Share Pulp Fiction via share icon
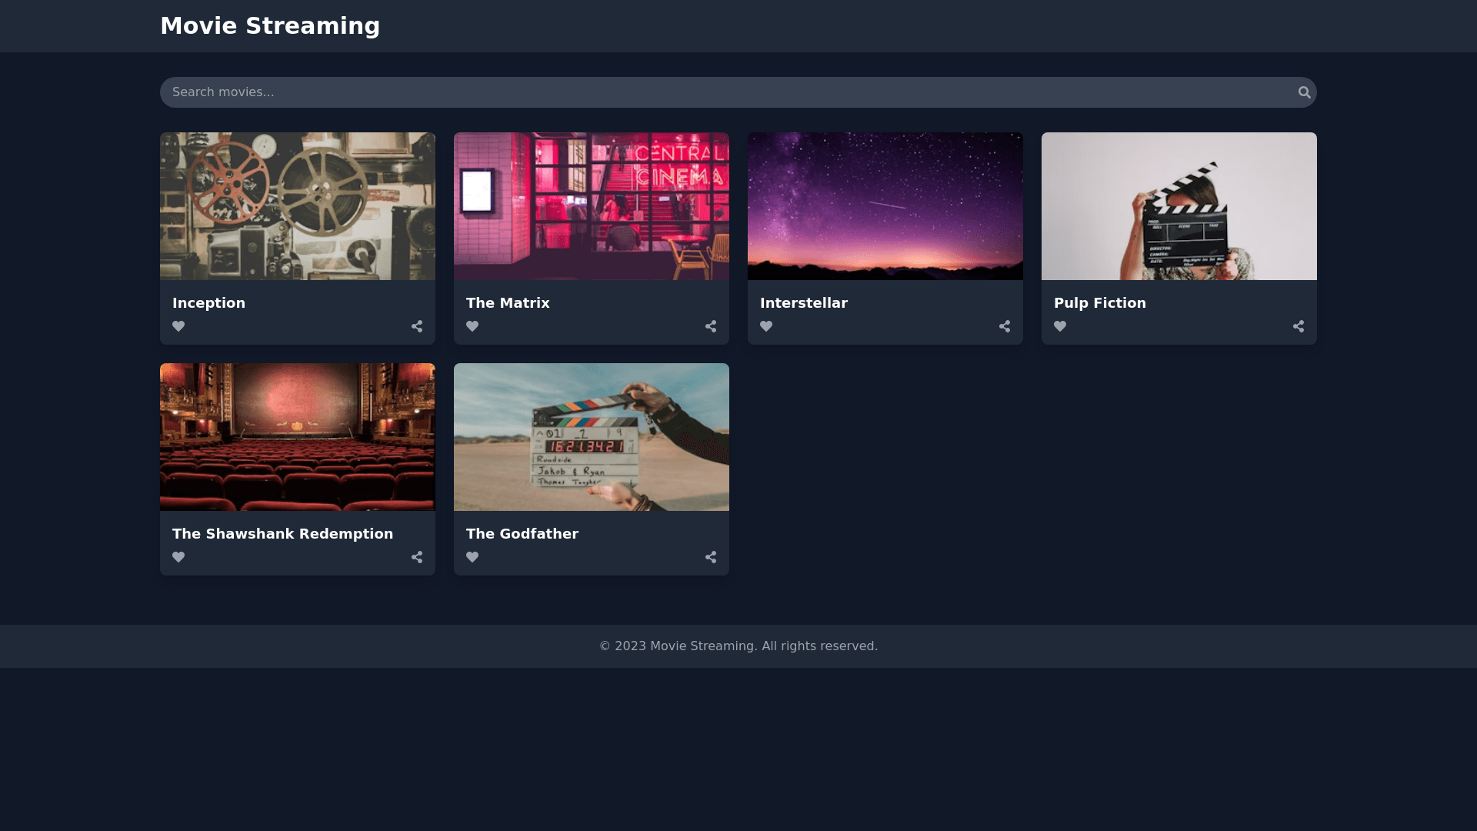Screen dimensions: 1477x831 pyautogui.click(x=1299, y=326)
